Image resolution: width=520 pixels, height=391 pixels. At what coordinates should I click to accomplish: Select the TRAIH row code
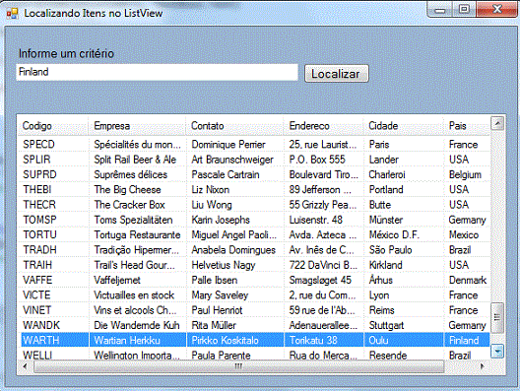[37, 265]
